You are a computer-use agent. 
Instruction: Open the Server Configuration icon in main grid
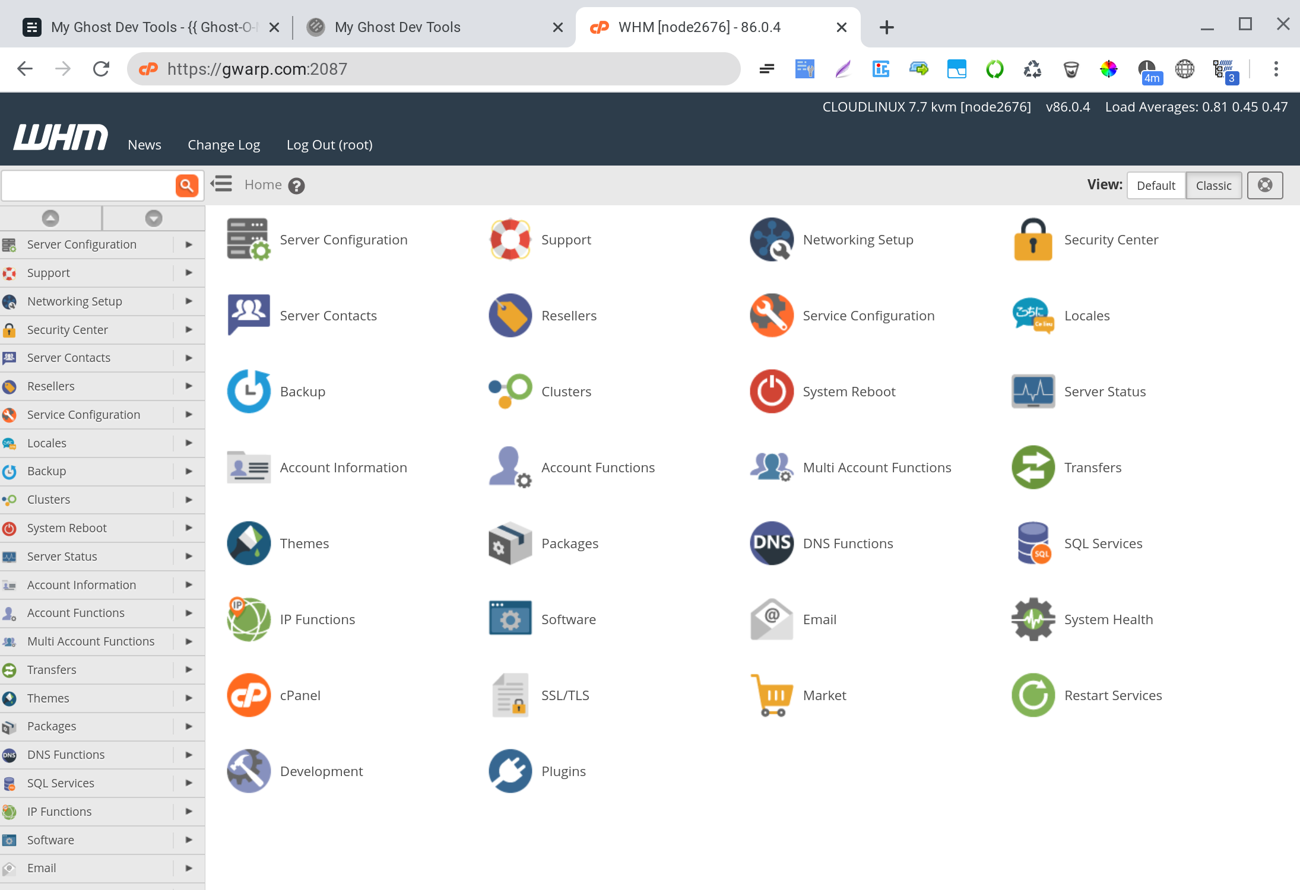tap(249, 240)
